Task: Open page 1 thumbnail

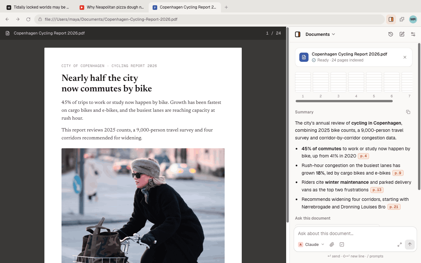Action: coord(303,82)
